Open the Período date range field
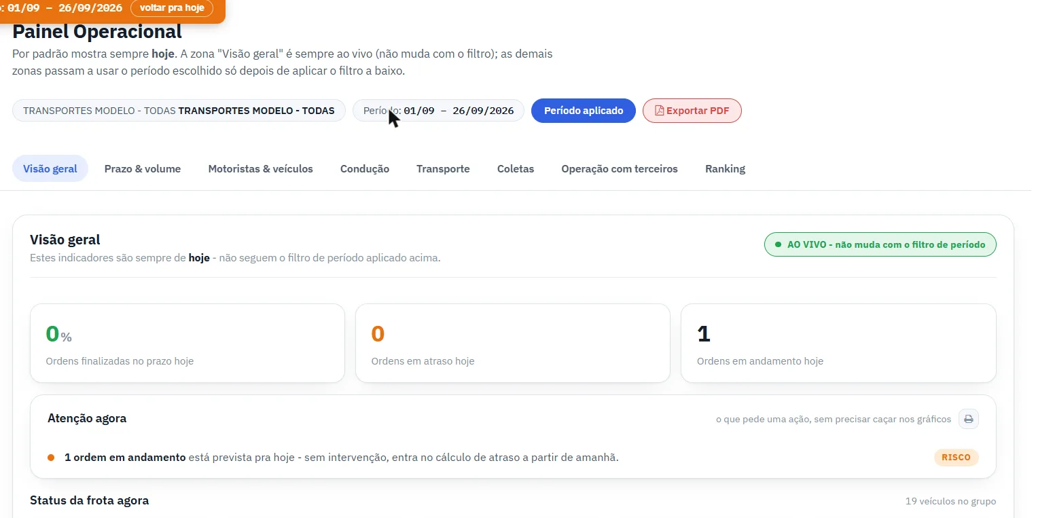Image resolution: width=1053 pixels, height=518 pixels. (x=438, y=111)
